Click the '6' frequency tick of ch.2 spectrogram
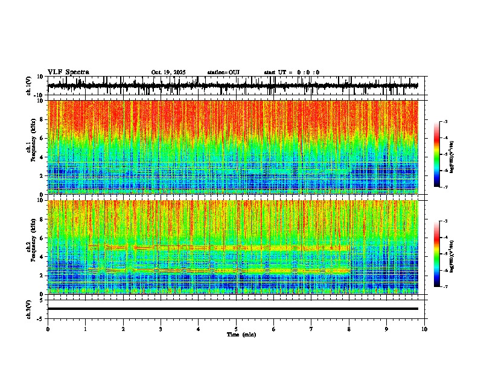The width and height of the screenshot is (478, 369). [42, 238]
